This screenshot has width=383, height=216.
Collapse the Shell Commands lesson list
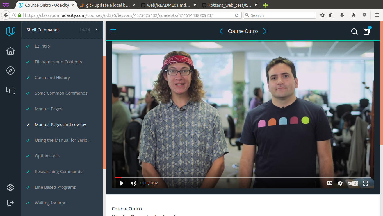pos(97,30)
